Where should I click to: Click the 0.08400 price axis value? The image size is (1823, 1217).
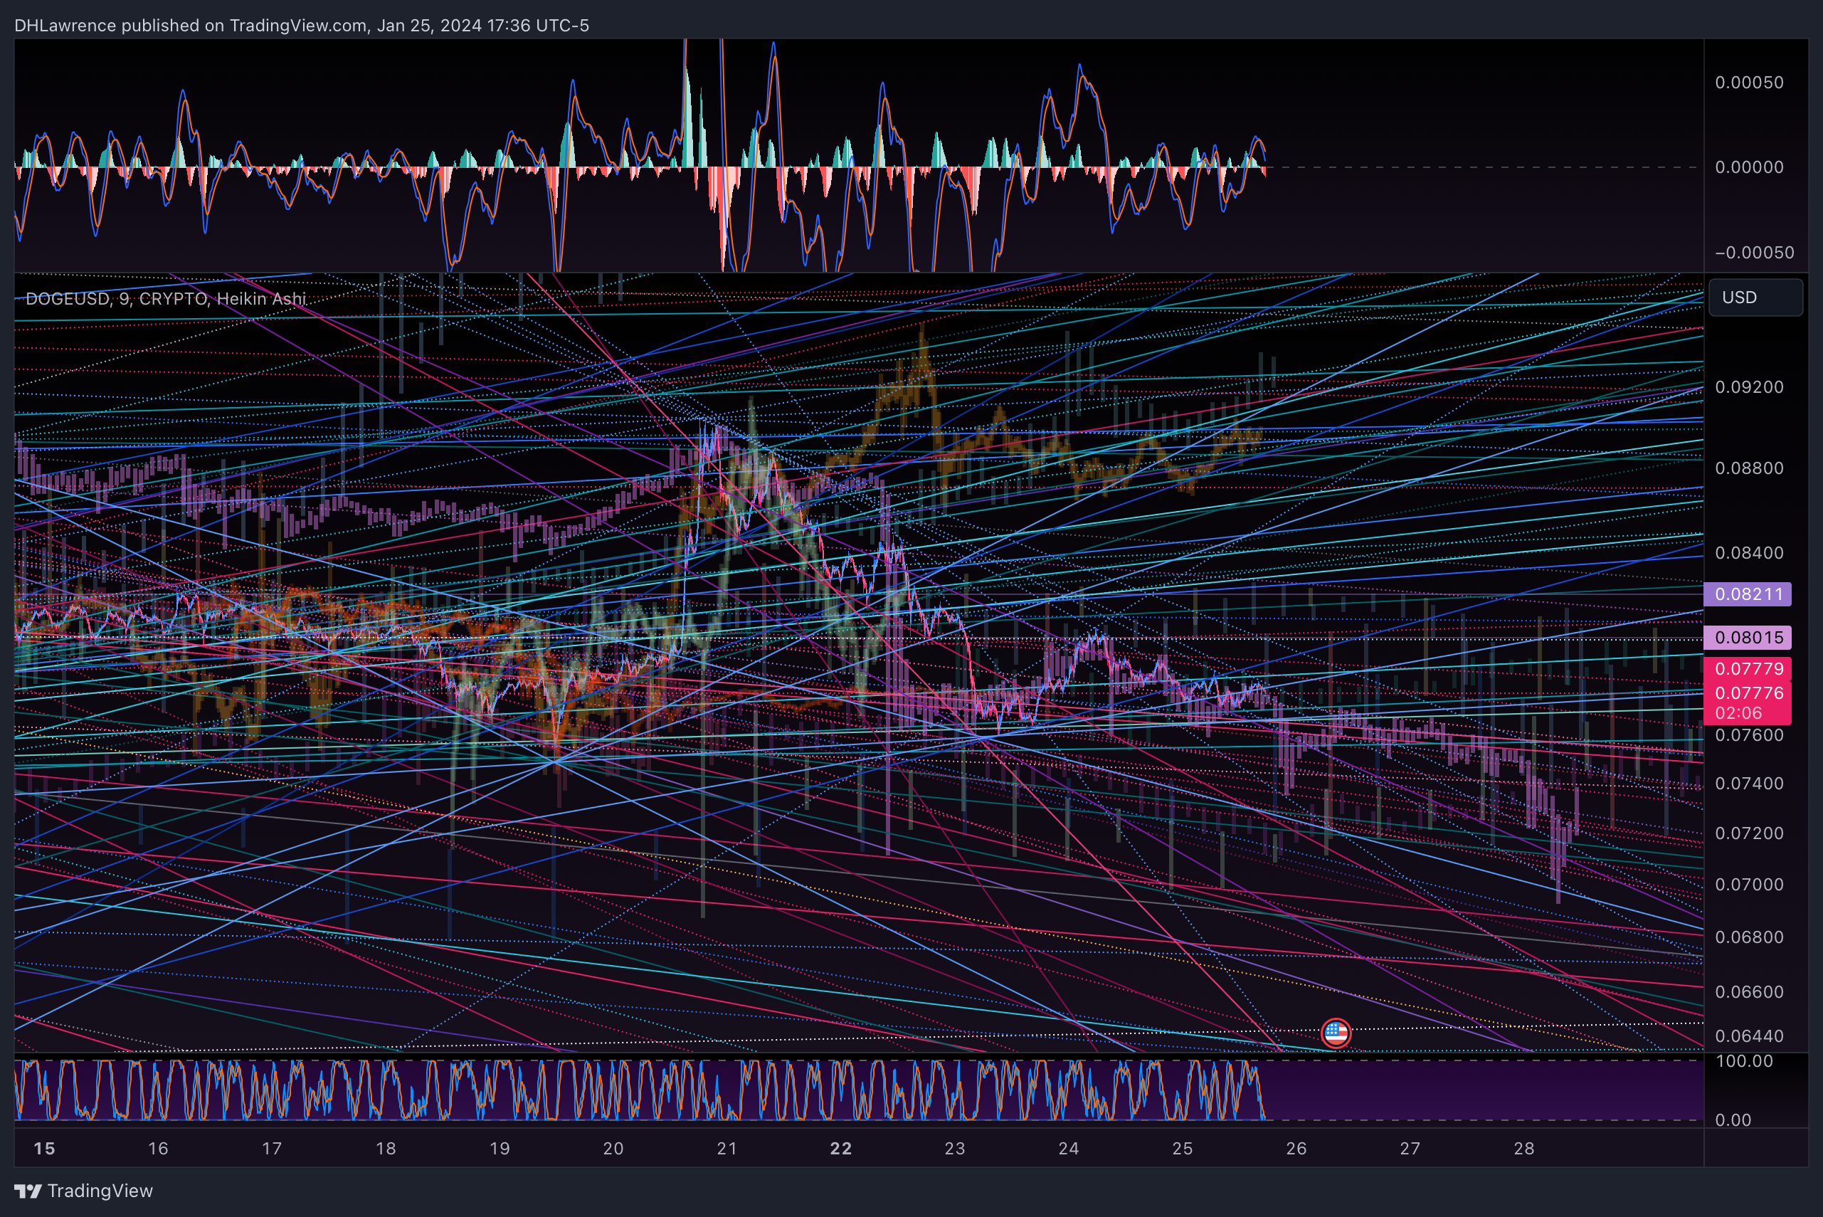pyautogui.click(x=1749, y=552)
